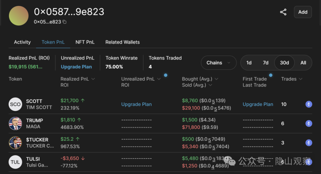Screen dimensions: 321x174
Task: Sort by Trades column chevron
Action: [301, 79]
